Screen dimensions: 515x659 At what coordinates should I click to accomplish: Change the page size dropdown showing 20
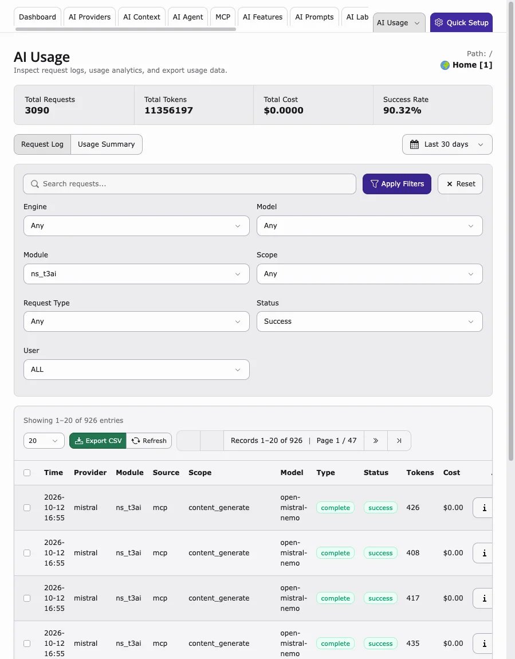tap(44, 441)
